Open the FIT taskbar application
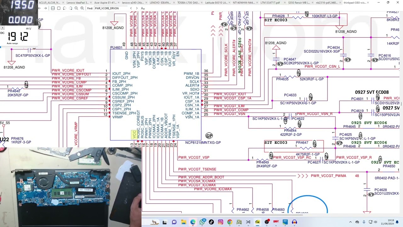This screenshot has width=403, height=227. tap(285, 222)
